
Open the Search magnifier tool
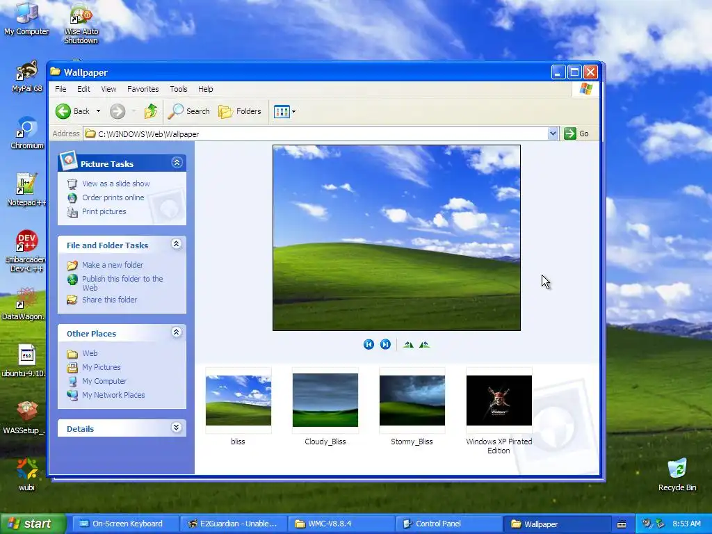(x=188, y=111)
